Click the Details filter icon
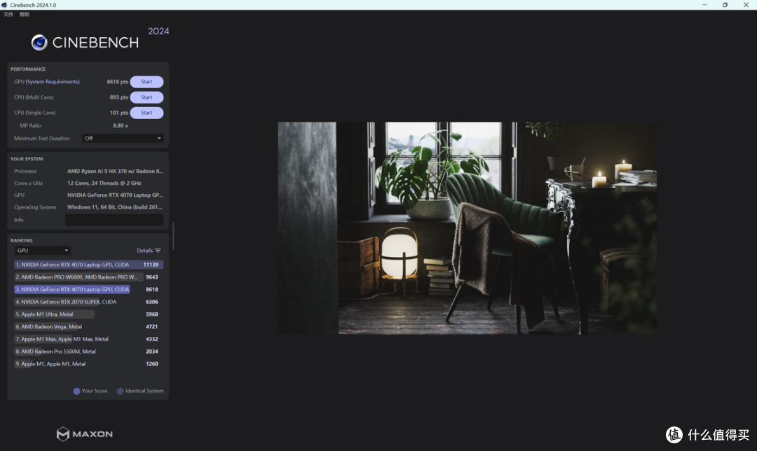 158,250
